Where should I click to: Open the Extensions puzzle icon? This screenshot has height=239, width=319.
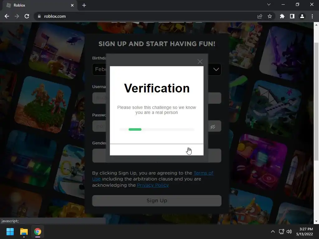pos(282,16)
